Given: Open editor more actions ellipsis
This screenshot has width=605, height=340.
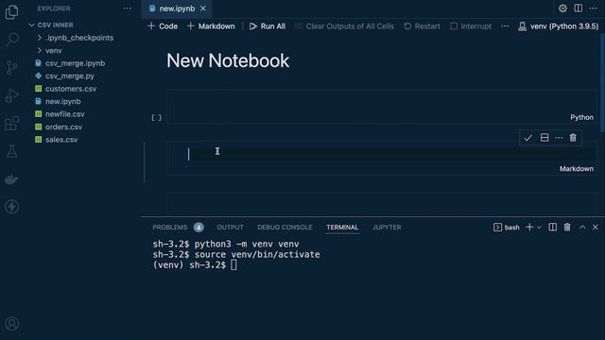Looking at the screenshot, I should tap(593, 8).
